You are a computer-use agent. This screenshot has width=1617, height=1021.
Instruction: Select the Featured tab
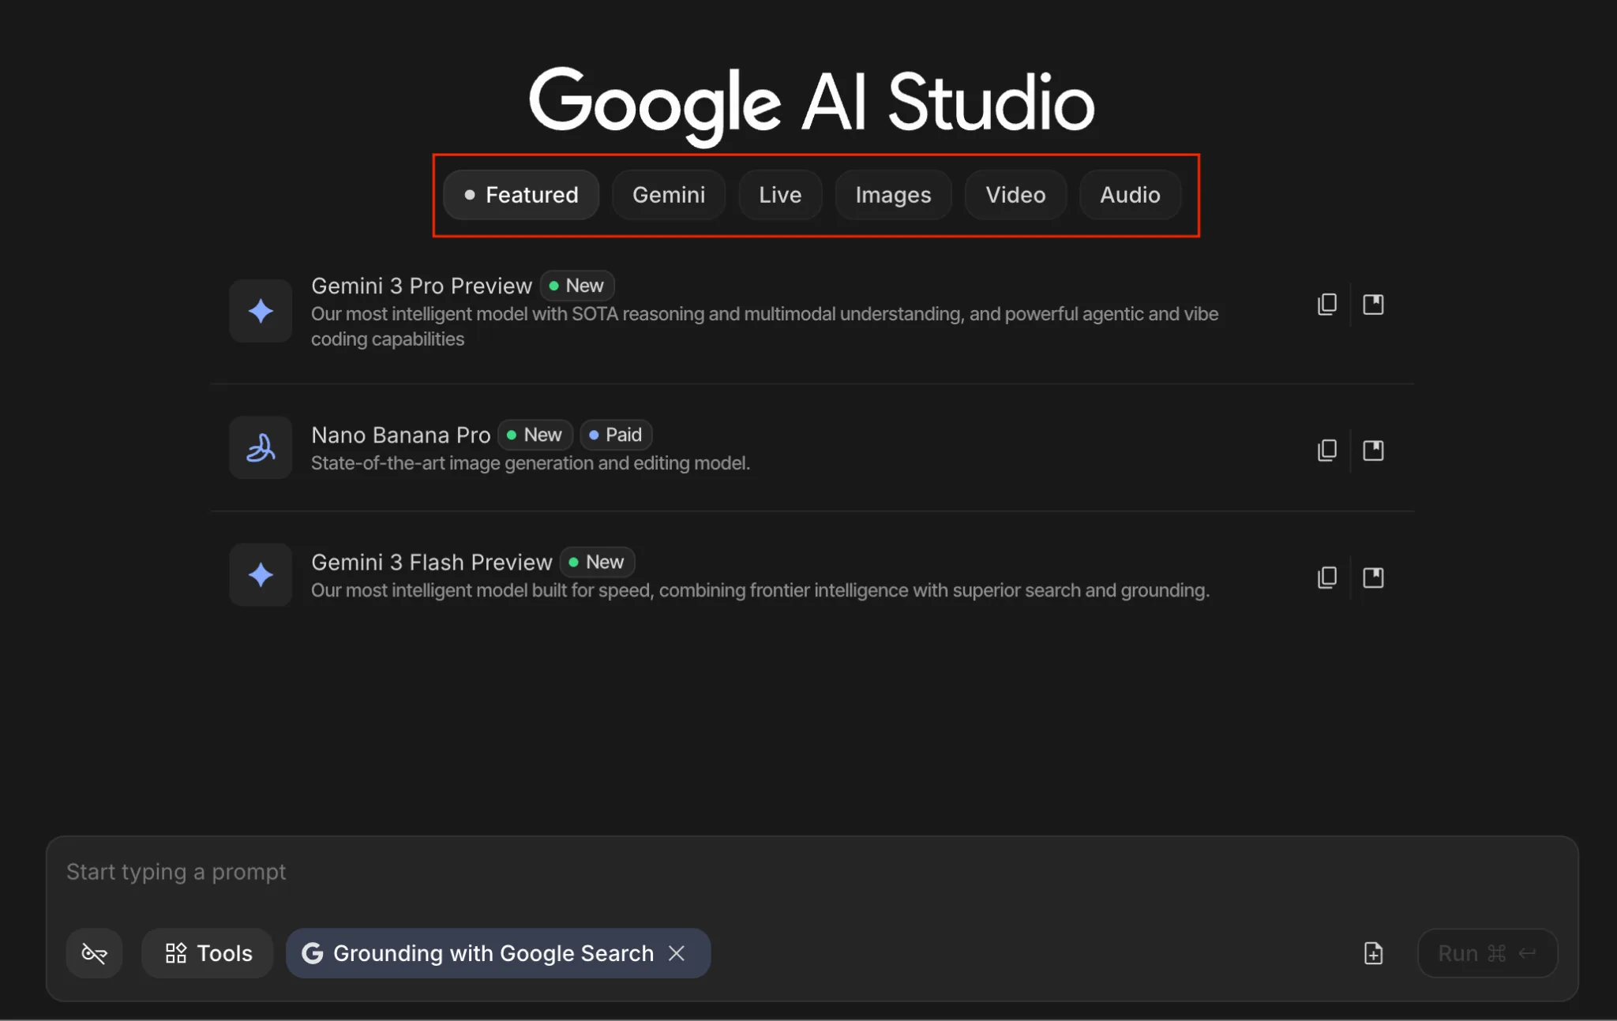click(x=521, y=195)
